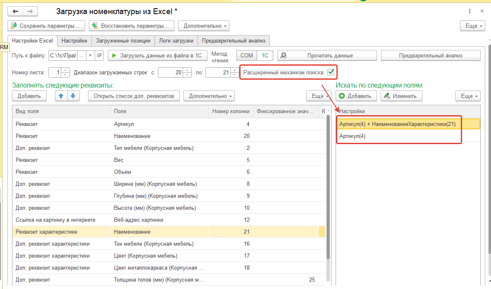The width and height of the screenshot is (491, 289).
Task: Click the file path input field
Action: tap(63, 55)
